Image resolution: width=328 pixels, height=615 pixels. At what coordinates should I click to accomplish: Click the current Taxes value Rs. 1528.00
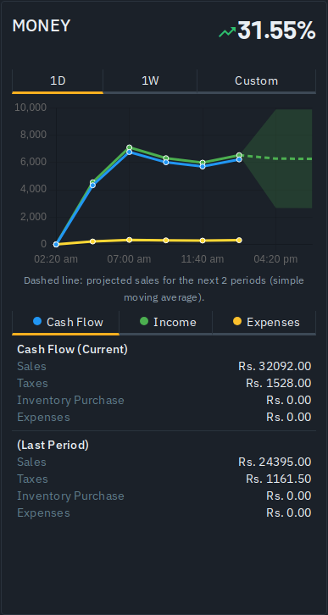[279, 383]
